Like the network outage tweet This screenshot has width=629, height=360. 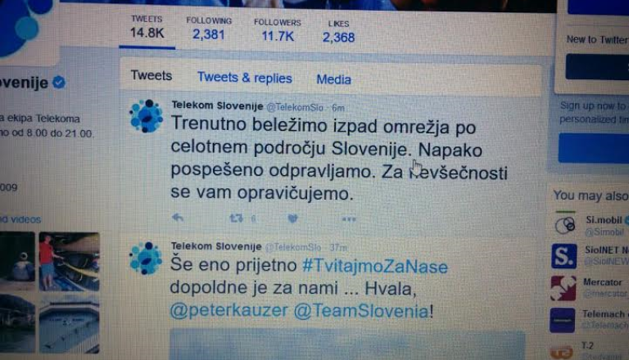click(x=292, y=218)
